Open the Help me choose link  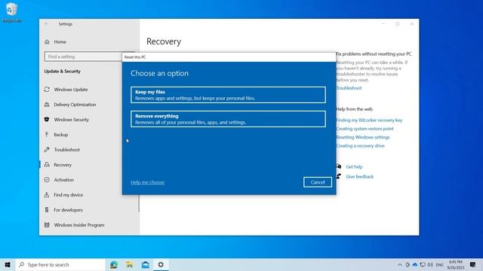click(x=148, y=182)
